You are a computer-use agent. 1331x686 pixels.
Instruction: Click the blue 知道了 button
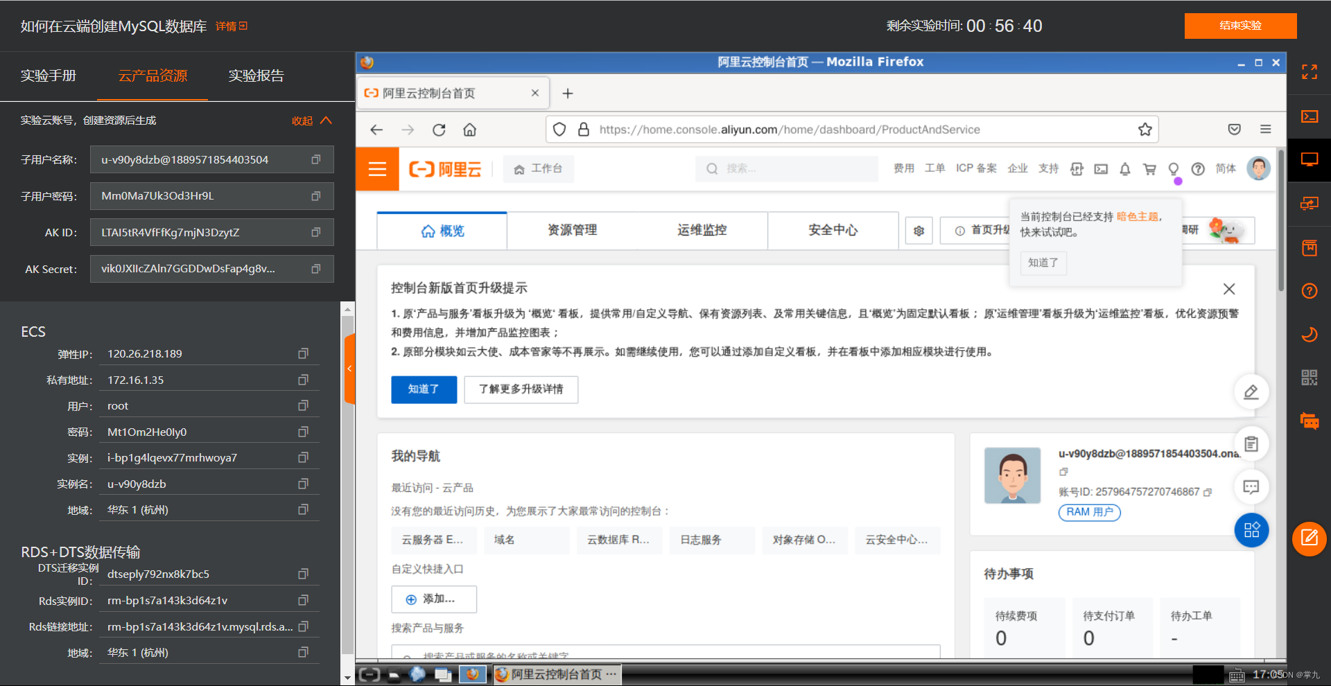(424, 389)
